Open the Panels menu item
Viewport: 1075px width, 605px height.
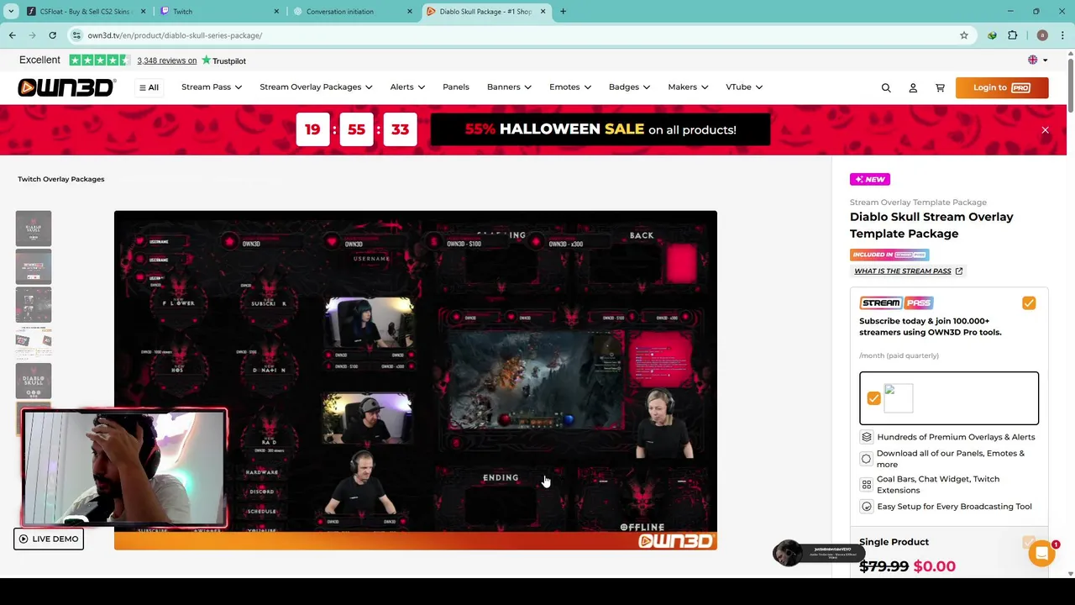click(x=456, y=87)
